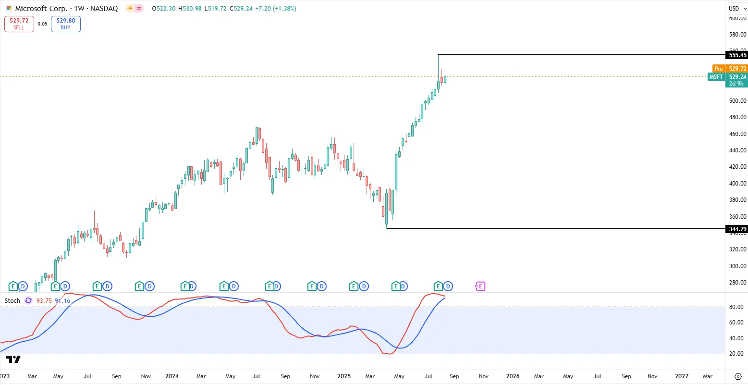Click the red Stoch value 93.75
The image size is (748, 385).
pos(44,300)
